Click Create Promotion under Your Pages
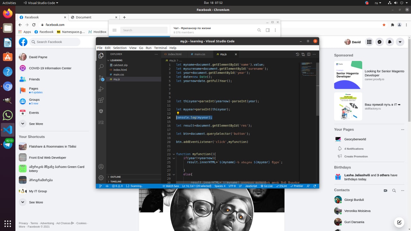Image resolution: width=411 pixels, height=231 pixels. click(x=356, y=157)
